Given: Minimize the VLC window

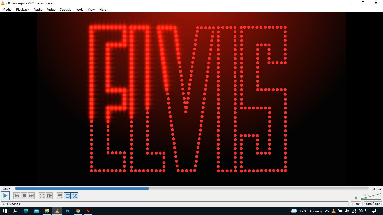Looking at the screenshot, I should point(350,3).
